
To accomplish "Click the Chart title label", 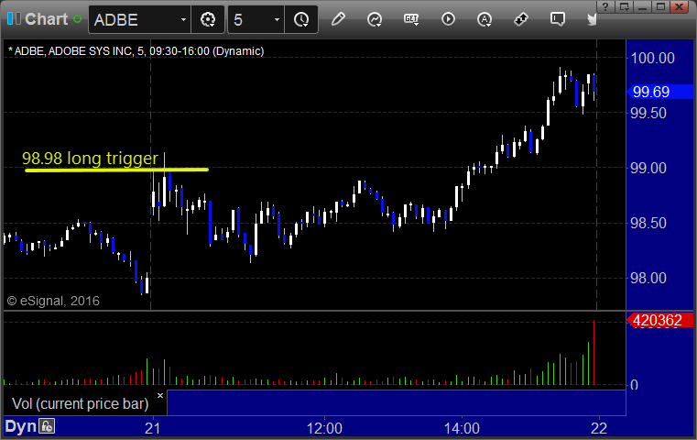I will tap(46, 19).
